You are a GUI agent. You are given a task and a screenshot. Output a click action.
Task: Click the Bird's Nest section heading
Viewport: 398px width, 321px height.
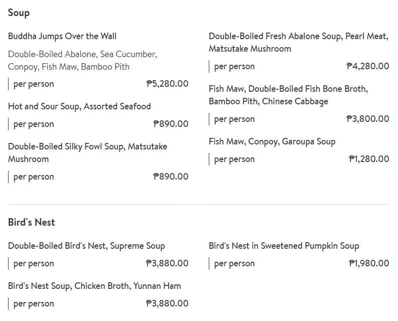(32, 222)
